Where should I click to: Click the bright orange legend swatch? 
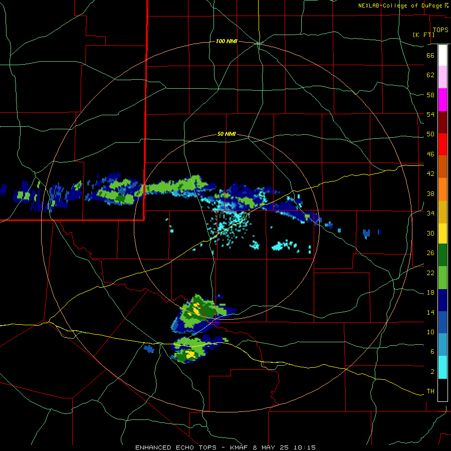point(442,189)
